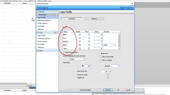
Task: Close the Queue Properties dialog
Action: coord(132,3)
